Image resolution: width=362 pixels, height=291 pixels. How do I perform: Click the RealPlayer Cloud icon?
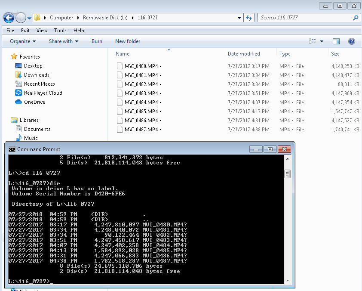click(x=18, y=93)
